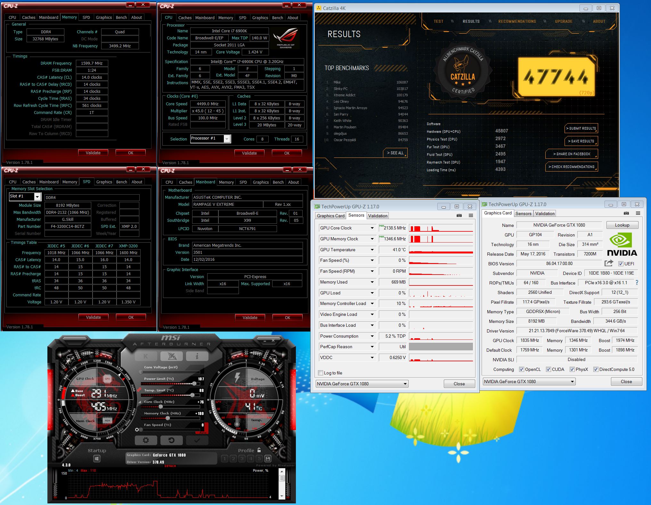The height and width of the screenshot is (505, 651).
Task: Click the Afterburner power/temp link chain icon
Action: pyautogui.click(x=139, y=390)
